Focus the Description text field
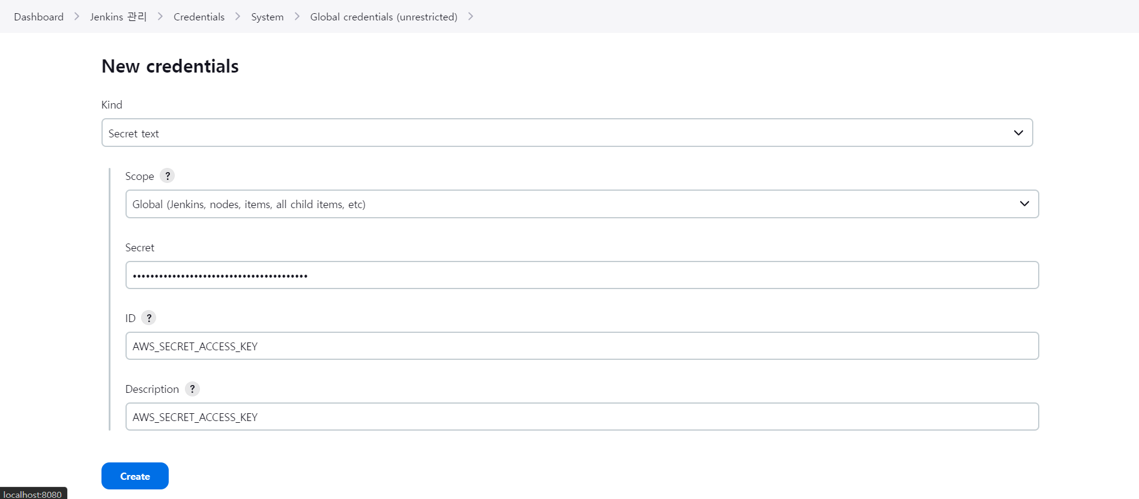 [582, 416]
